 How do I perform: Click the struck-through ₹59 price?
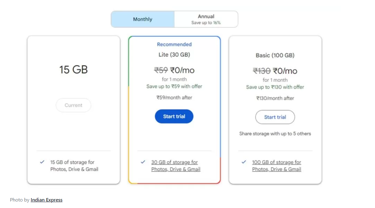(161, 70)
